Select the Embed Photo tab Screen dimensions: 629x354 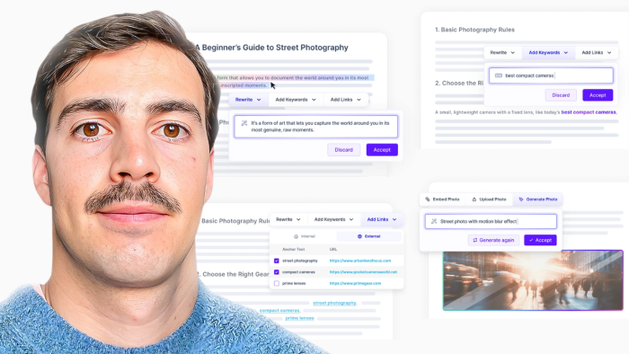442,199
